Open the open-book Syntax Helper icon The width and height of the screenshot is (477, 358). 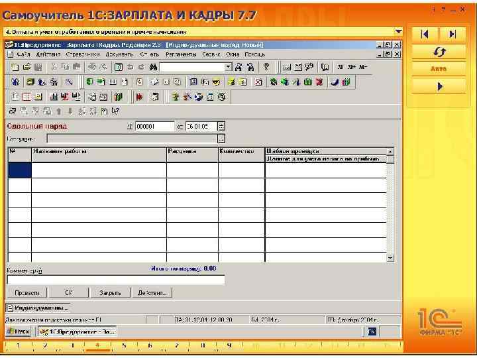(325, 67)
